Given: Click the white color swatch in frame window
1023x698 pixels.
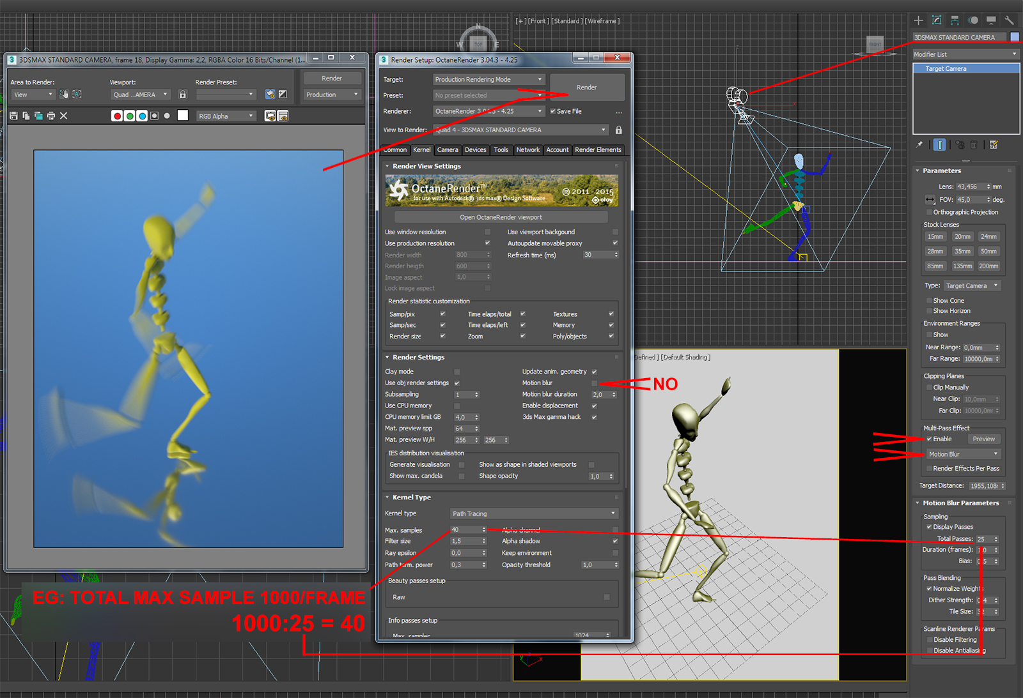Looking at the screenshot, I should [183, 116].
